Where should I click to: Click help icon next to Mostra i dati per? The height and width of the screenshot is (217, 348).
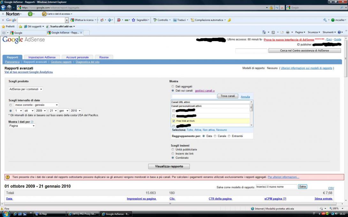coord(32,122)
